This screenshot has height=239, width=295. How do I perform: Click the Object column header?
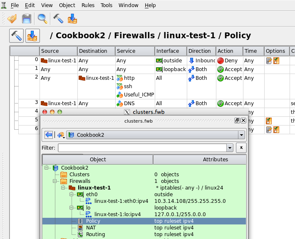point(98,160)
